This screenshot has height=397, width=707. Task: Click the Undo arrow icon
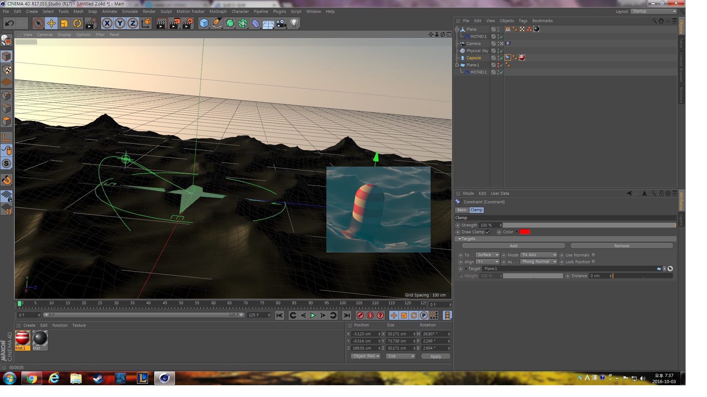click(10, 24)
